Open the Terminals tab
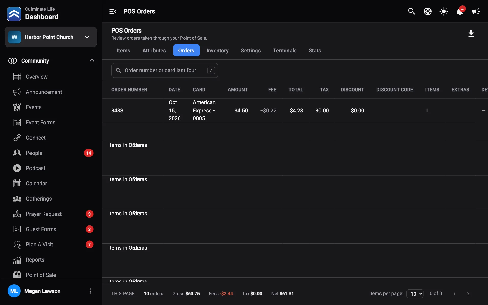Viewport: 488px width, 305px height. coord(285,51)
